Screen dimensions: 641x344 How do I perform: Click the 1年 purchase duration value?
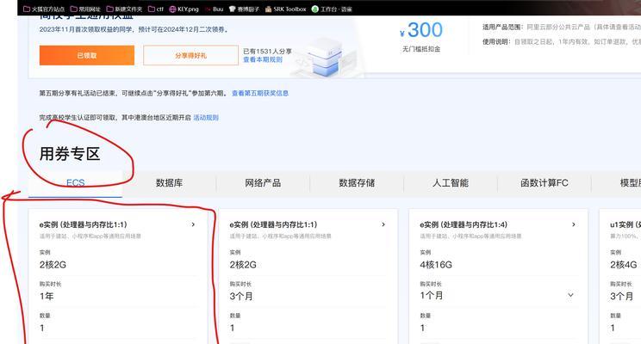47,296
